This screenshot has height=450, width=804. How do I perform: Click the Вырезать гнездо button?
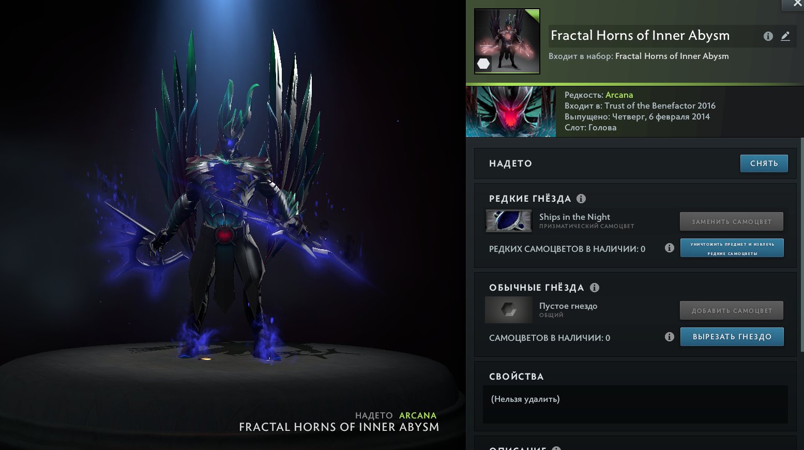click(x=732, y=337)
